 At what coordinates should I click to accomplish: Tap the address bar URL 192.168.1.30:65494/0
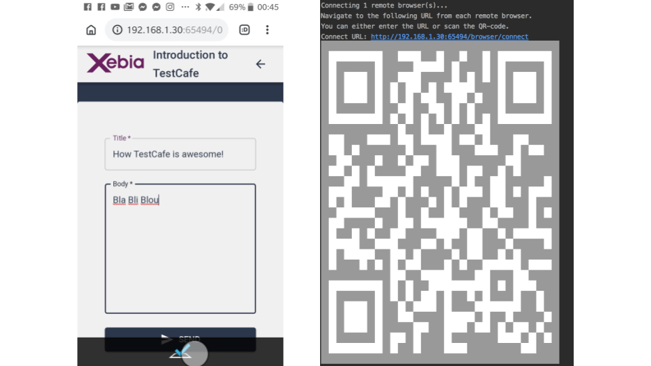(x=174, y=30)
